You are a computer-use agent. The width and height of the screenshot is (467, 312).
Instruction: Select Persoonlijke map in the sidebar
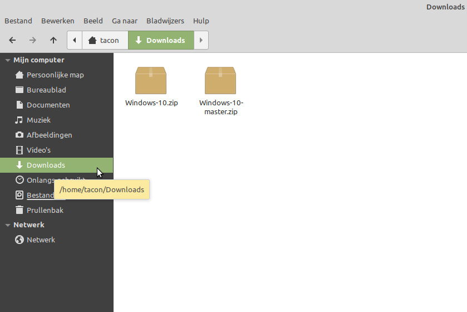(x=55, y=75)
